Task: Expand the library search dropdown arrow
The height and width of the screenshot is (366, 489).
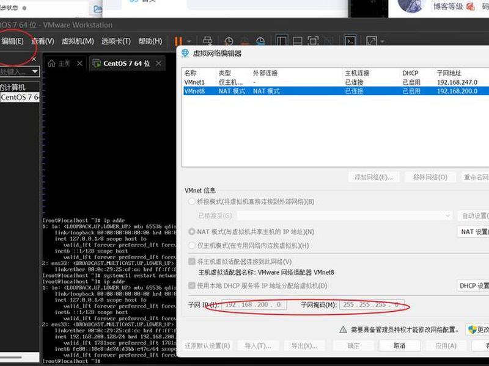Action: tap(35, 72)
